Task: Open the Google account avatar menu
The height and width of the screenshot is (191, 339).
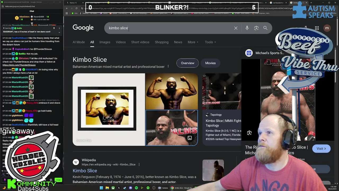Action: 327,28
